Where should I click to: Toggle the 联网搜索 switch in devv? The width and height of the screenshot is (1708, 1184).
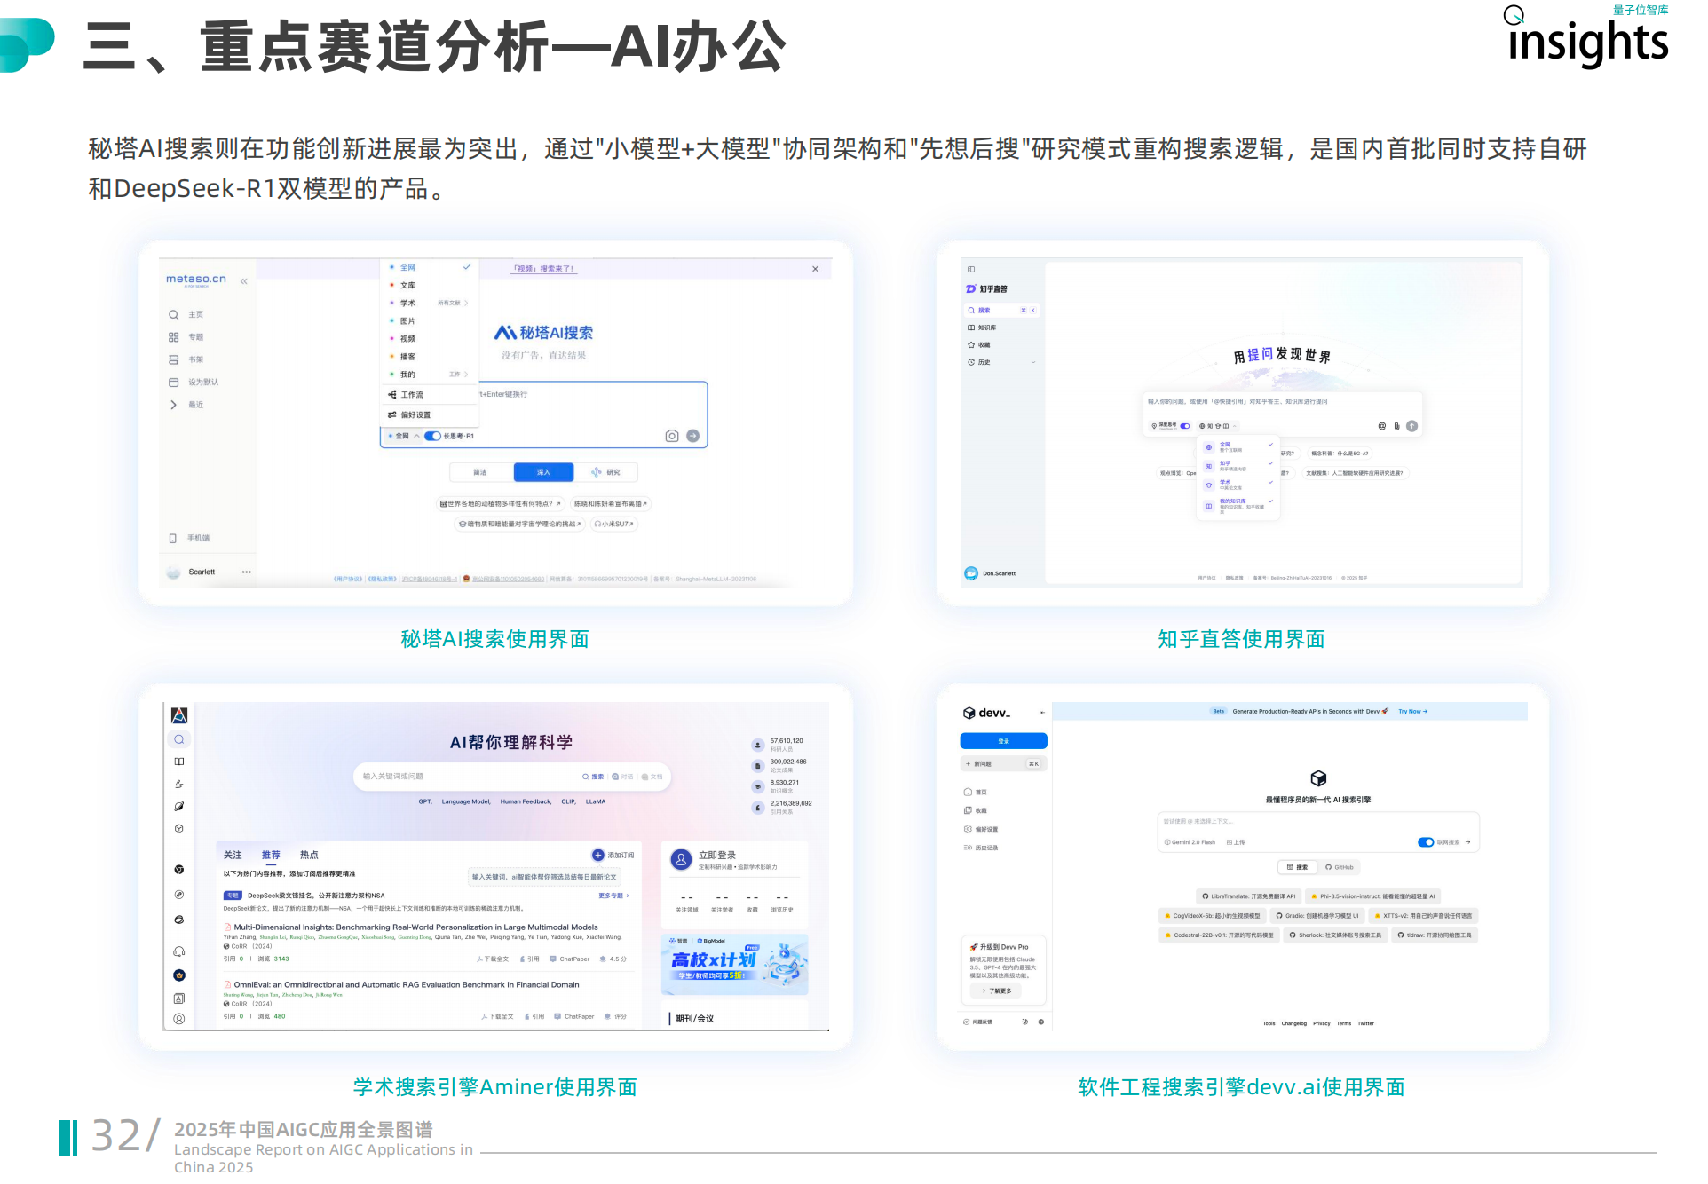coord(1426,842)
